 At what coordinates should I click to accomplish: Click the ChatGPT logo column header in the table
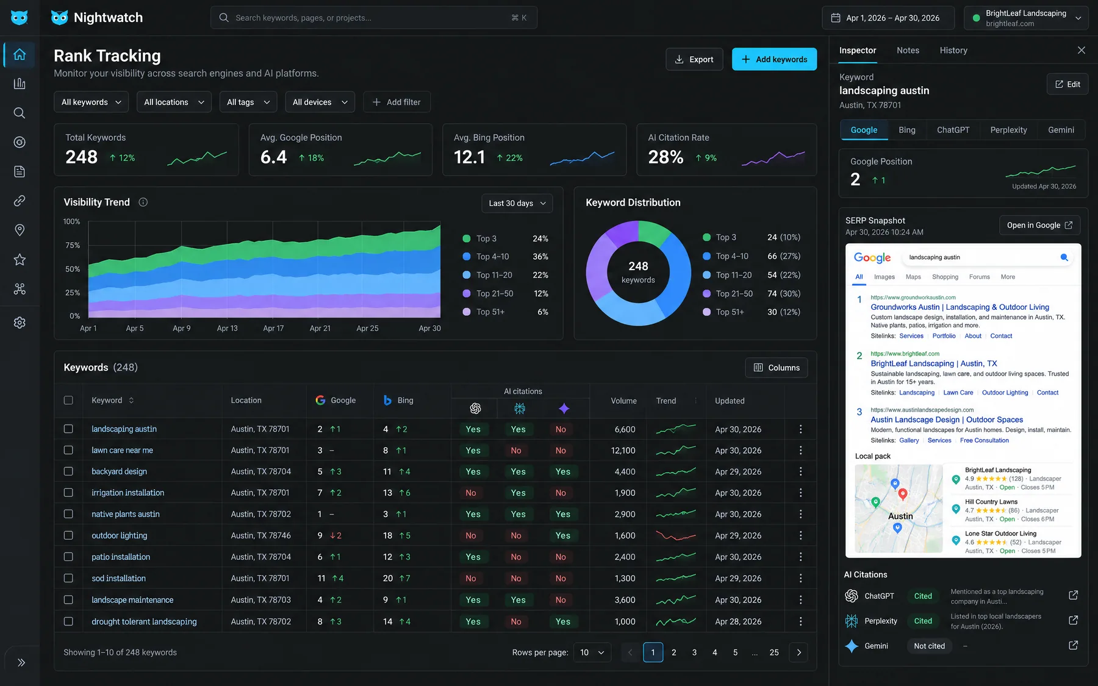tap(475, 409)
